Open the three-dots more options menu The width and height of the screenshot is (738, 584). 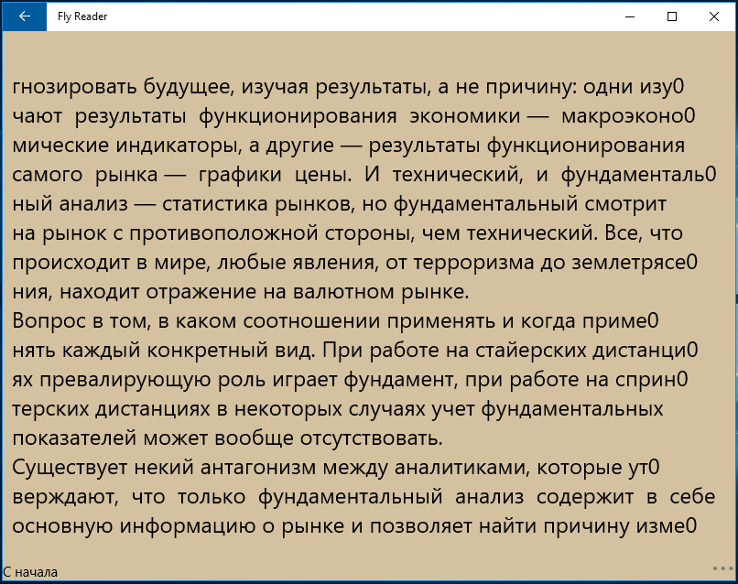coord(722,568)
